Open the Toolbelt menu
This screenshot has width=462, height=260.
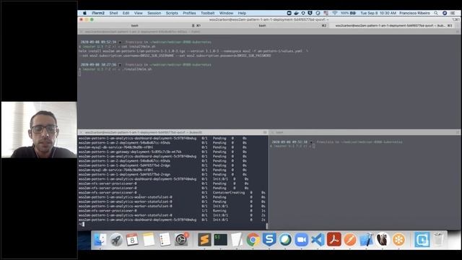[x=208, y=13]
